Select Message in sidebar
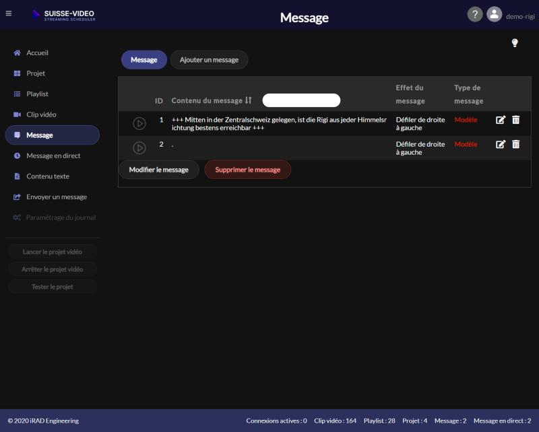Viewport: 539px width, 432px height. (53, 135)
